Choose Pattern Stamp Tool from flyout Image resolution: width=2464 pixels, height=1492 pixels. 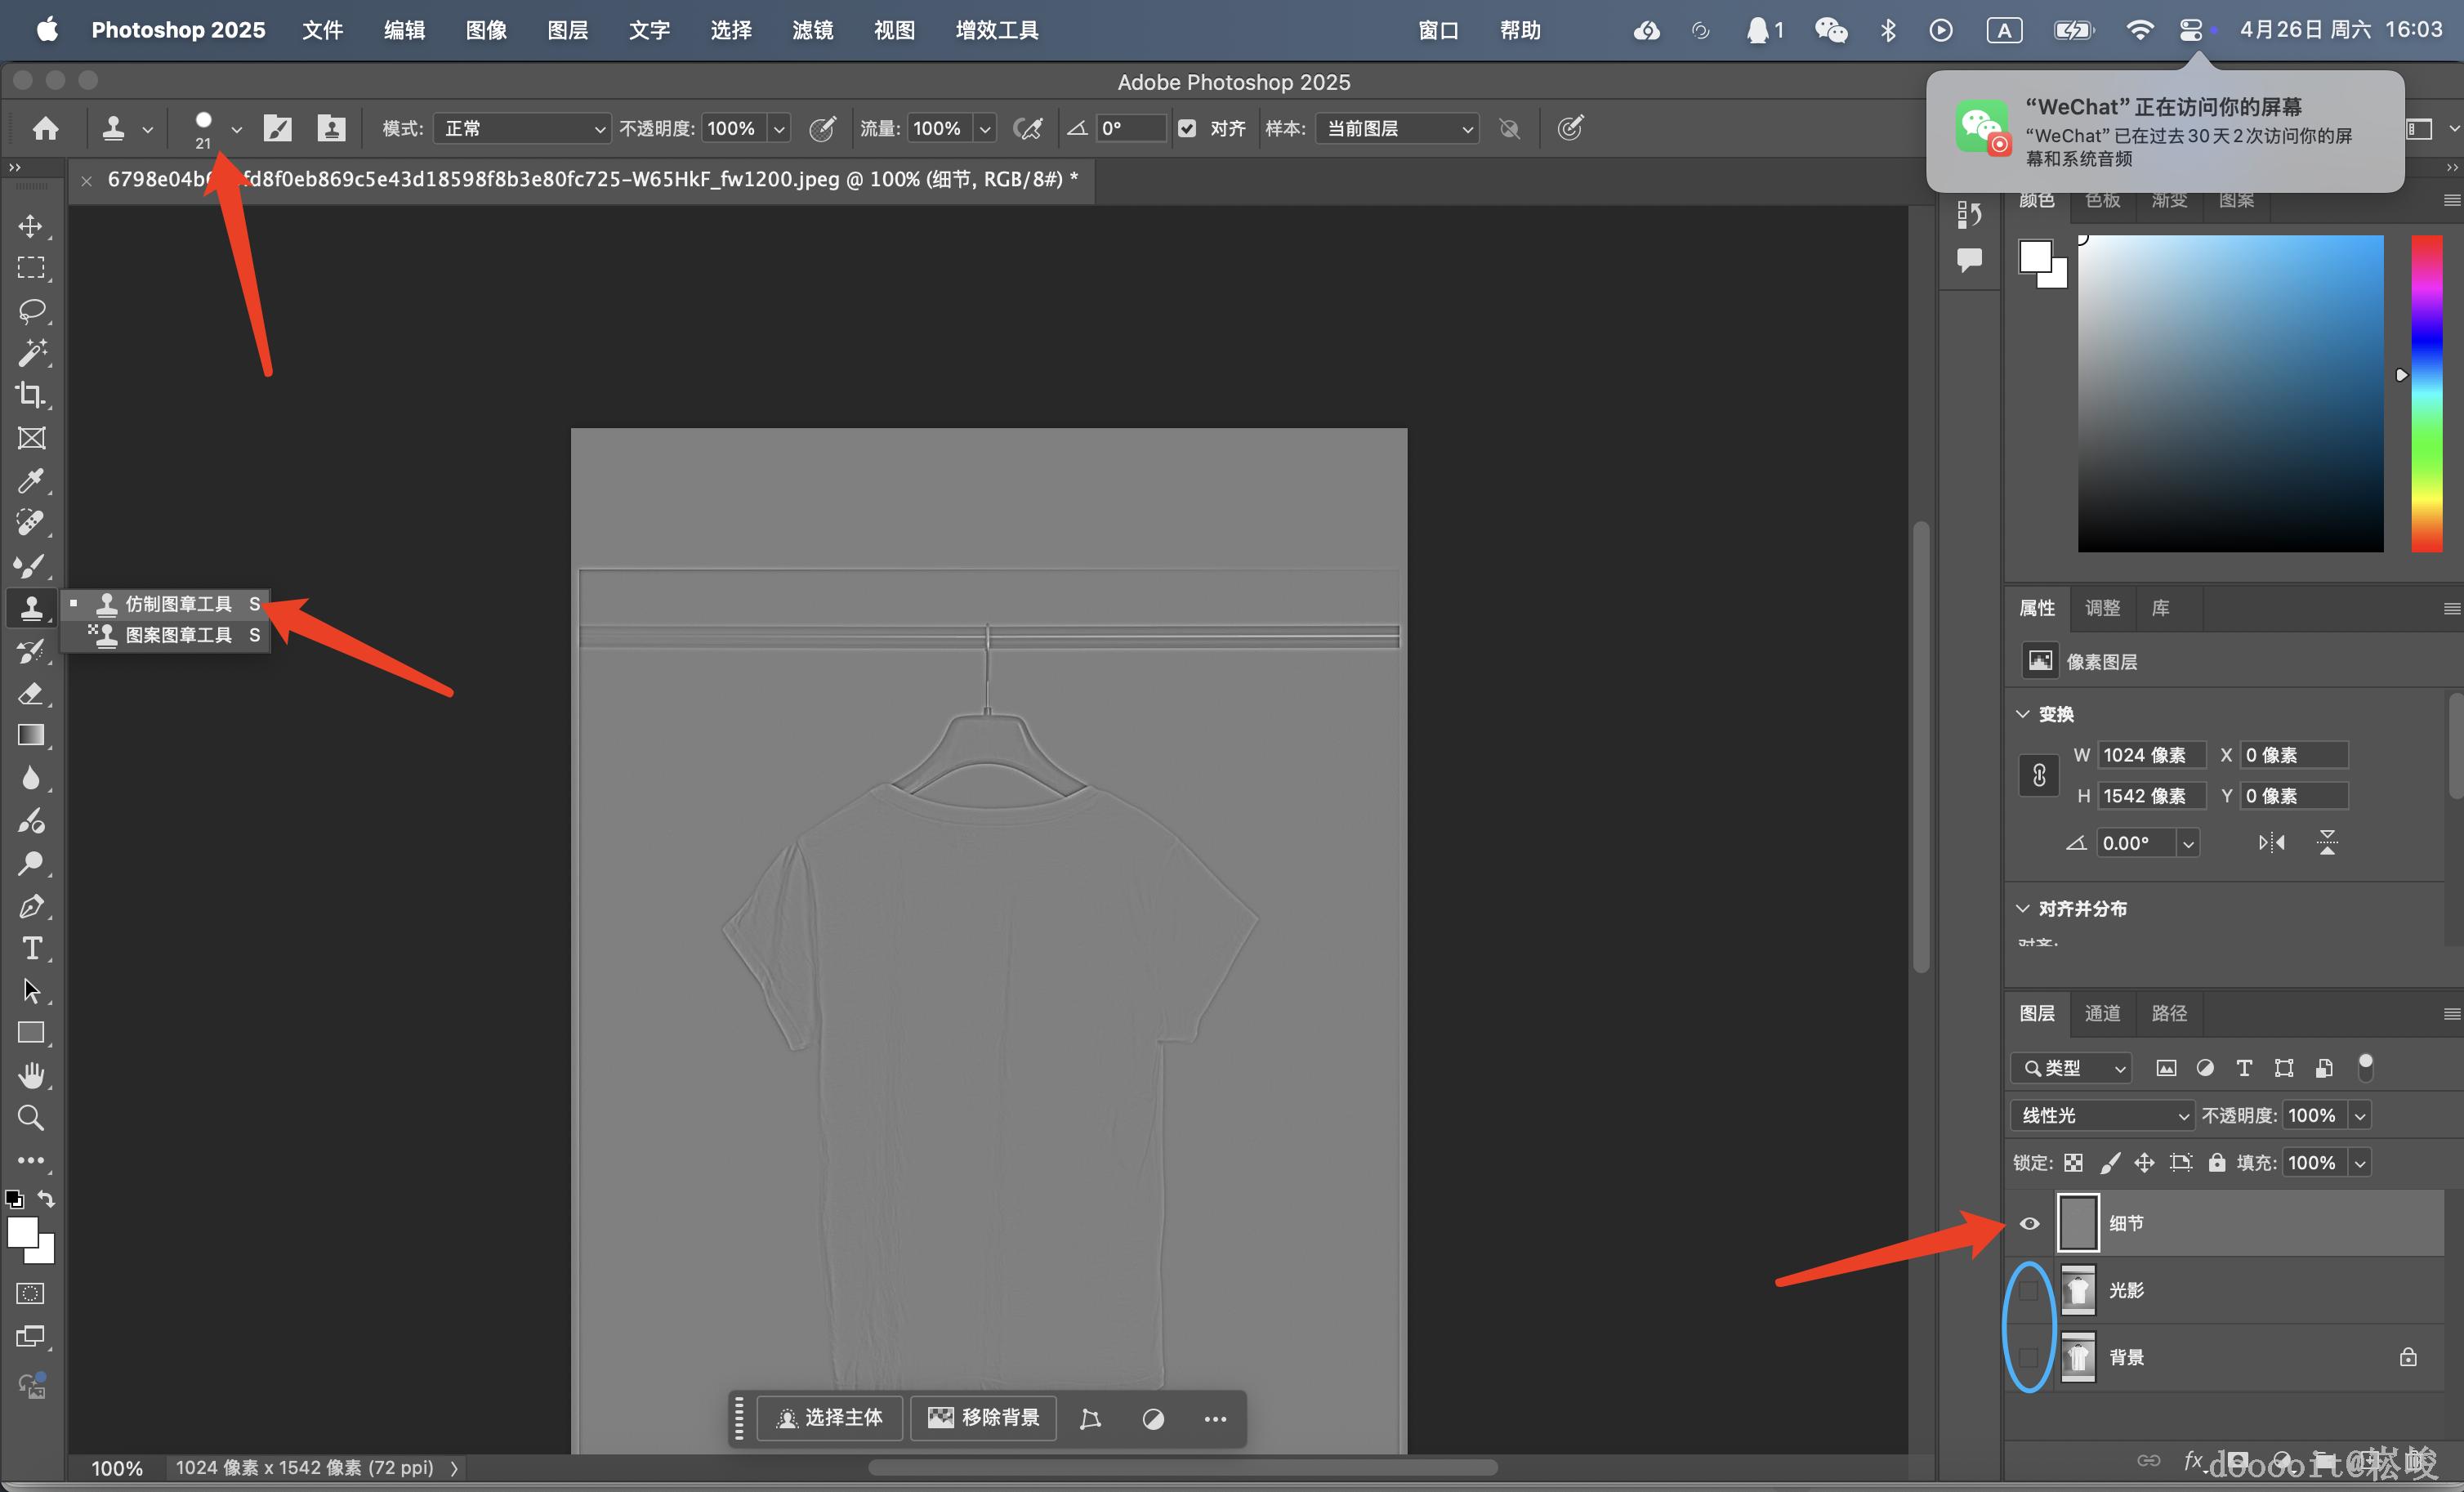pyautogui.click(x=178, y=635)
